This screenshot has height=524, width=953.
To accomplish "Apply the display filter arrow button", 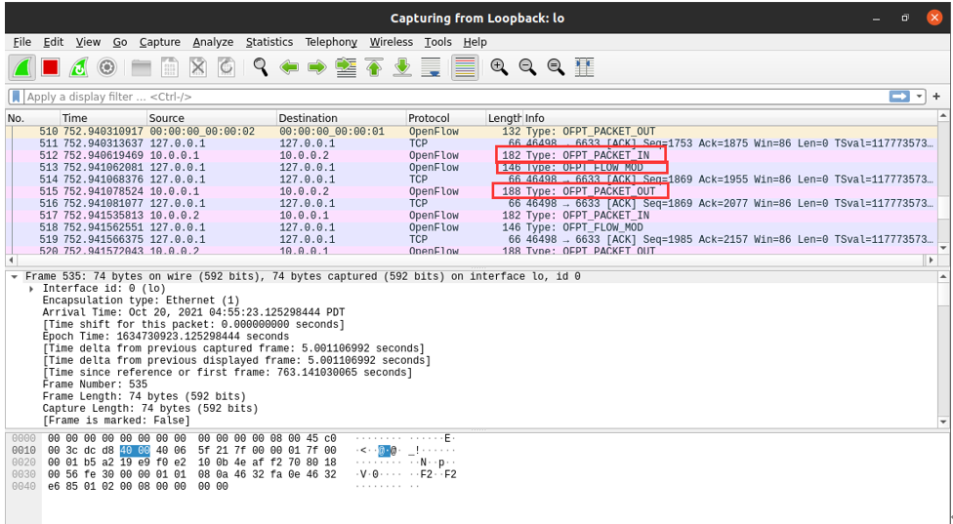I will [x=899, y=97].
